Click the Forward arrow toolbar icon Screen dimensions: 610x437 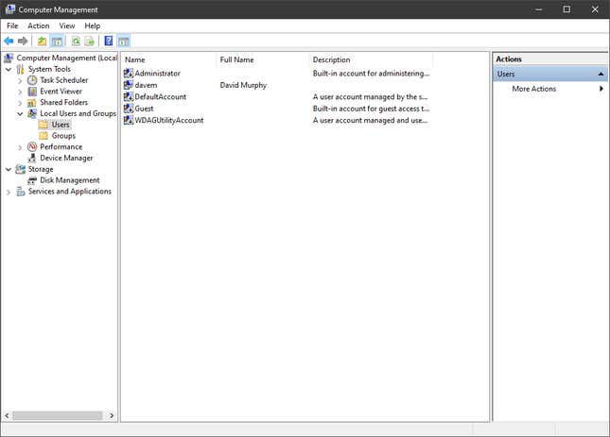pos(23,42)
